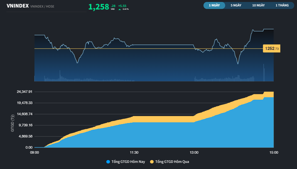Click the 19,478.33 axis label
This screenshot has width=297, height=169.
coord(24,103)
